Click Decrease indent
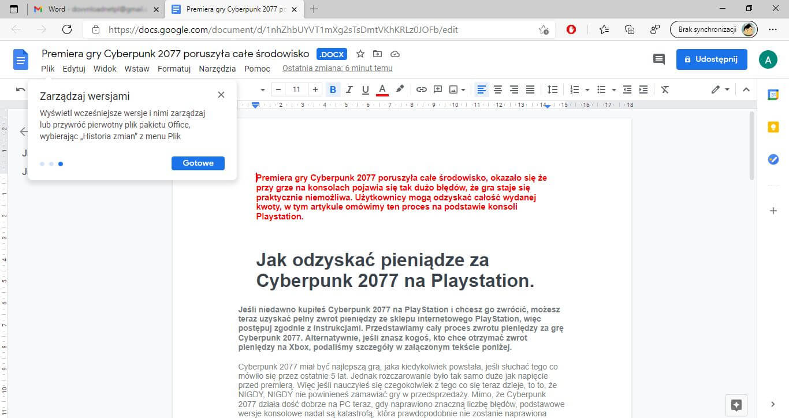Screen dimensions: 789x418 click(627, 89)
